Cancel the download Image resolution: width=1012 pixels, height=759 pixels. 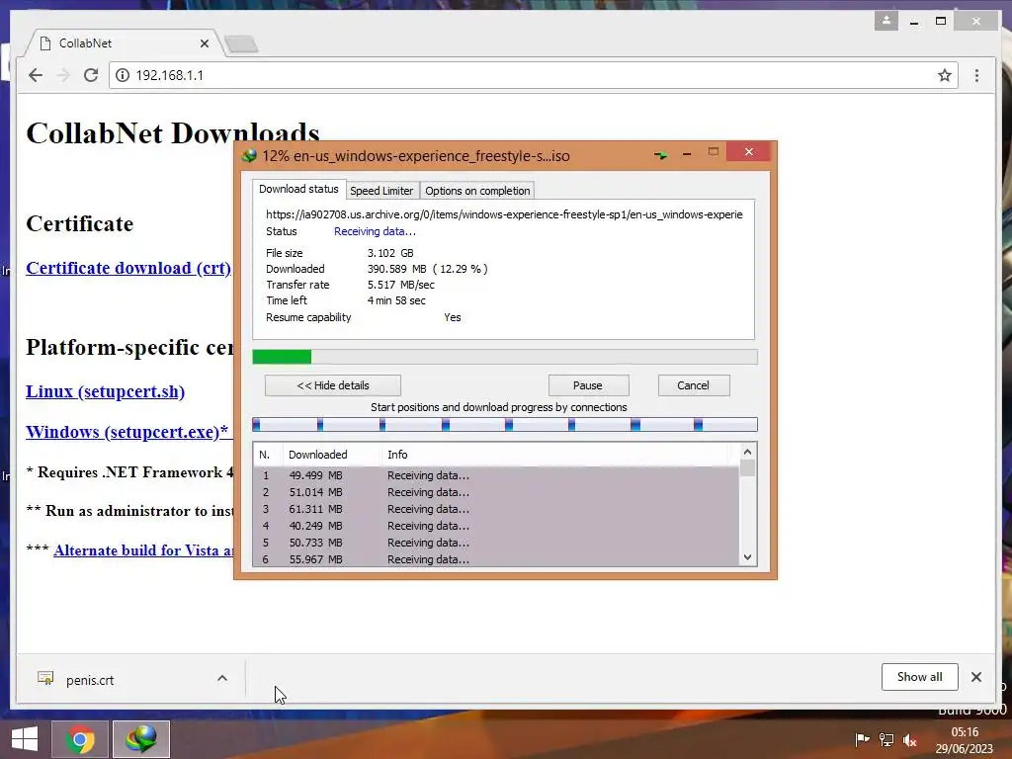coord(694,385)
